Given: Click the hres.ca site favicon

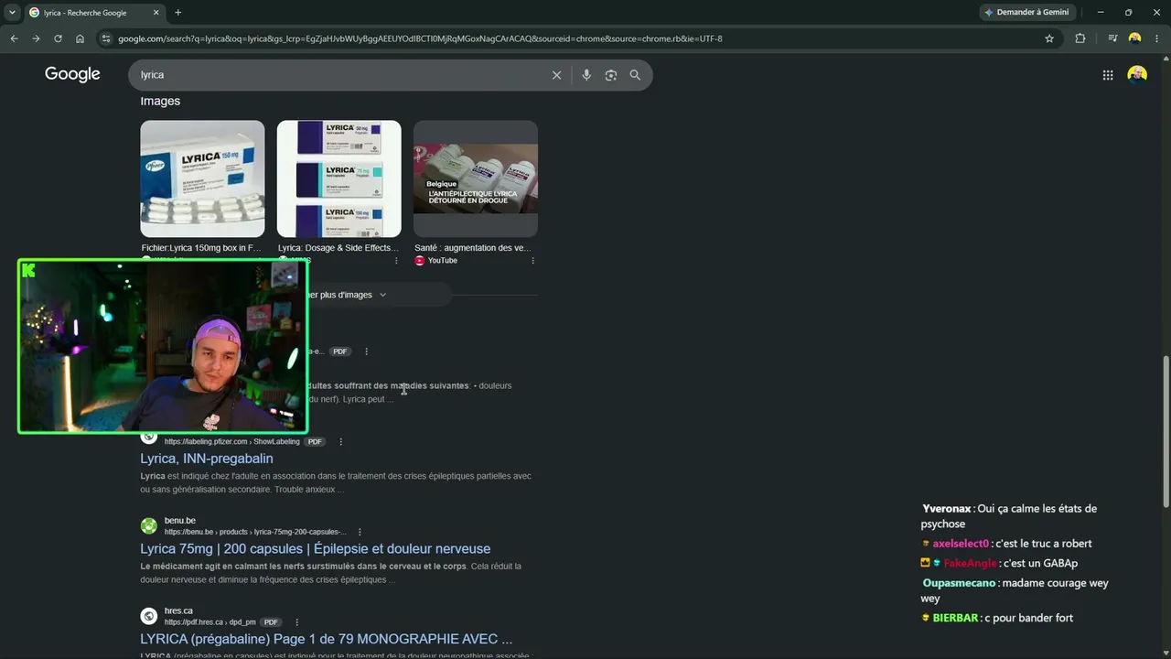Looking at the screenshot, I should pos(148,616).
